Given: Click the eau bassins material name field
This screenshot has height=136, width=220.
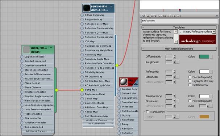Looking at the screenshot, I should click(179, 21).
